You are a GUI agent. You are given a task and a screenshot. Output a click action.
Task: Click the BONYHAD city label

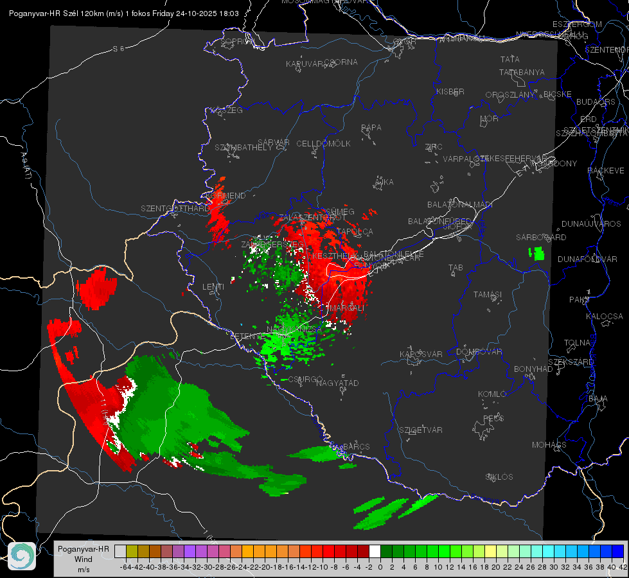pos(533,369)
